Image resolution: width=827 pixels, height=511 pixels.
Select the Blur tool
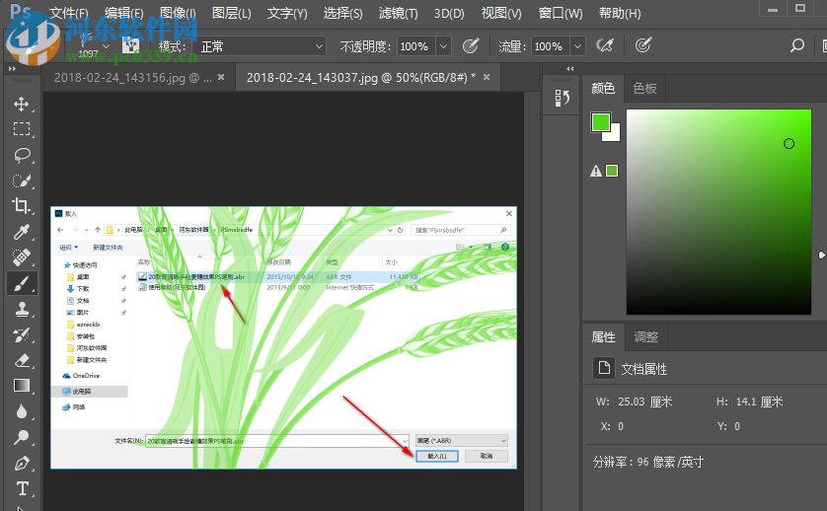point(21,411)
